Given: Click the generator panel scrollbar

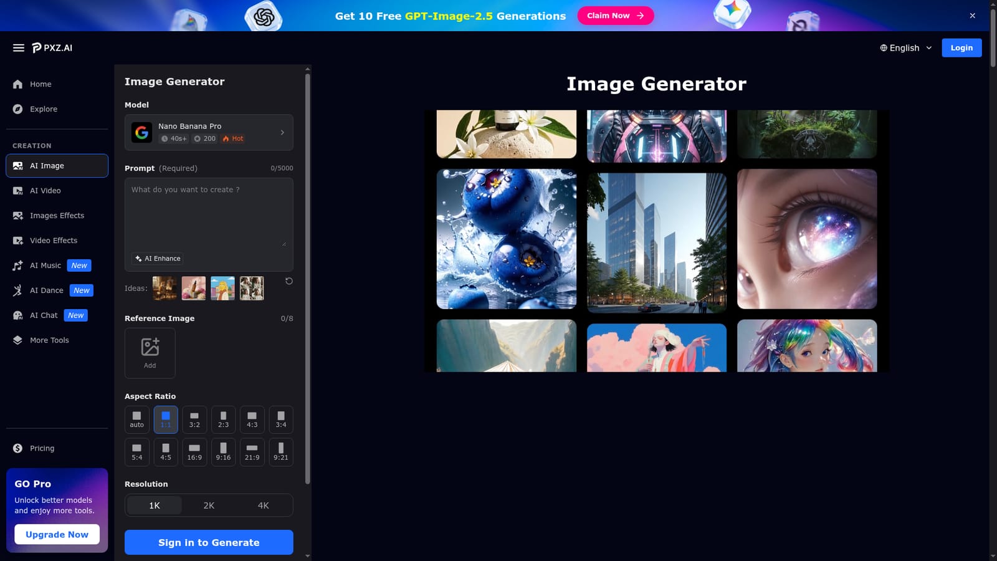Looking at the screenshot, I should [x=307, y=279].
